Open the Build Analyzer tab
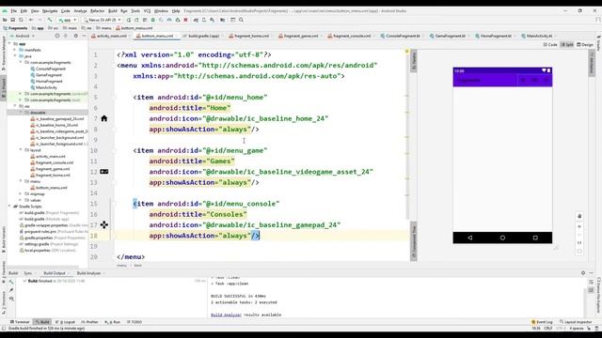Image resolution: width=602 pixels, height=338 pixels. (88, 273)
